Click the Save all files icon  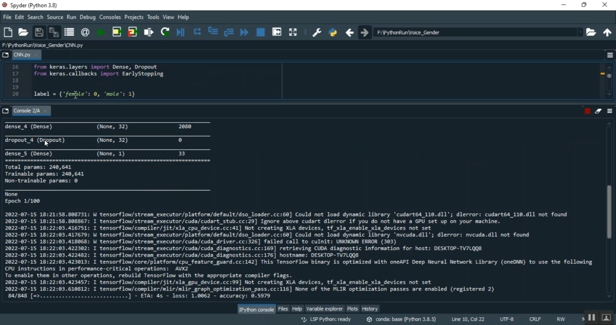click(x=54, y=32)
